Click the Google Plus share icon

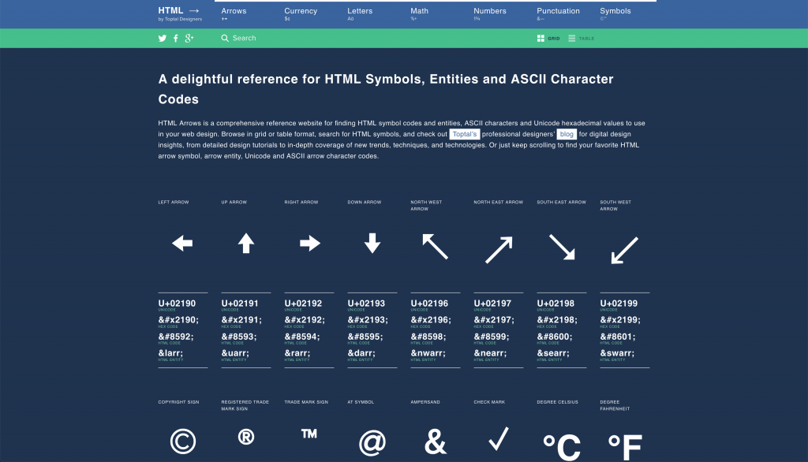(x=189, y=38)
